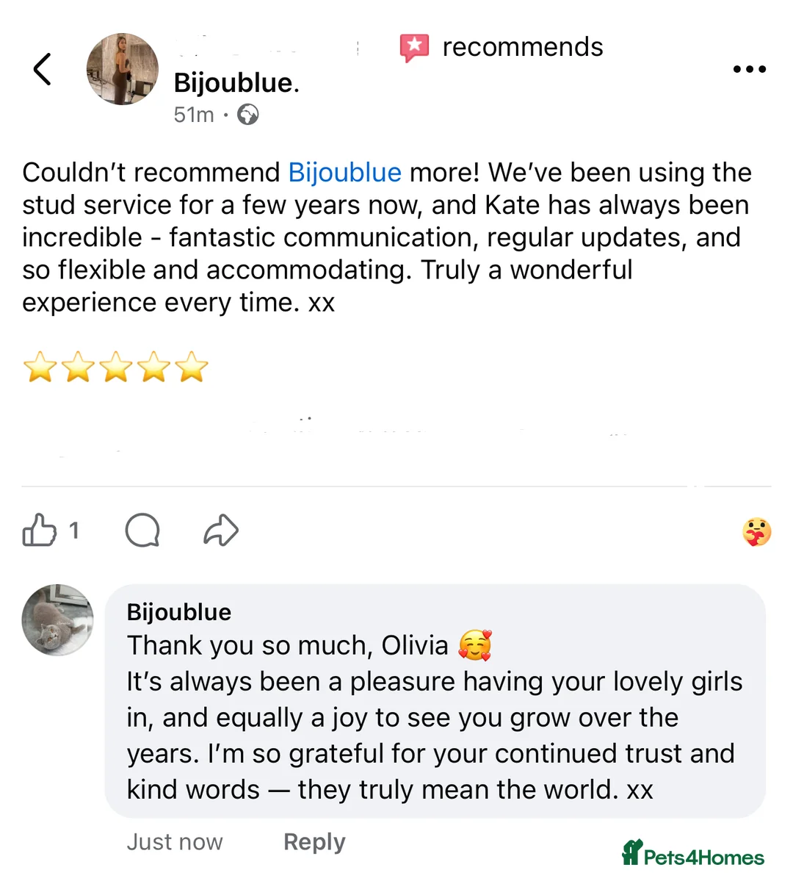Click the 51m post timestamp
This screenshot has width=793, height=881.
pyautogui.click(x=194, y=115)
